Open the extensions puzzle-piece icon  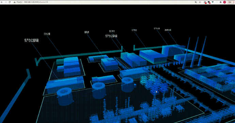tap(220, 2)
